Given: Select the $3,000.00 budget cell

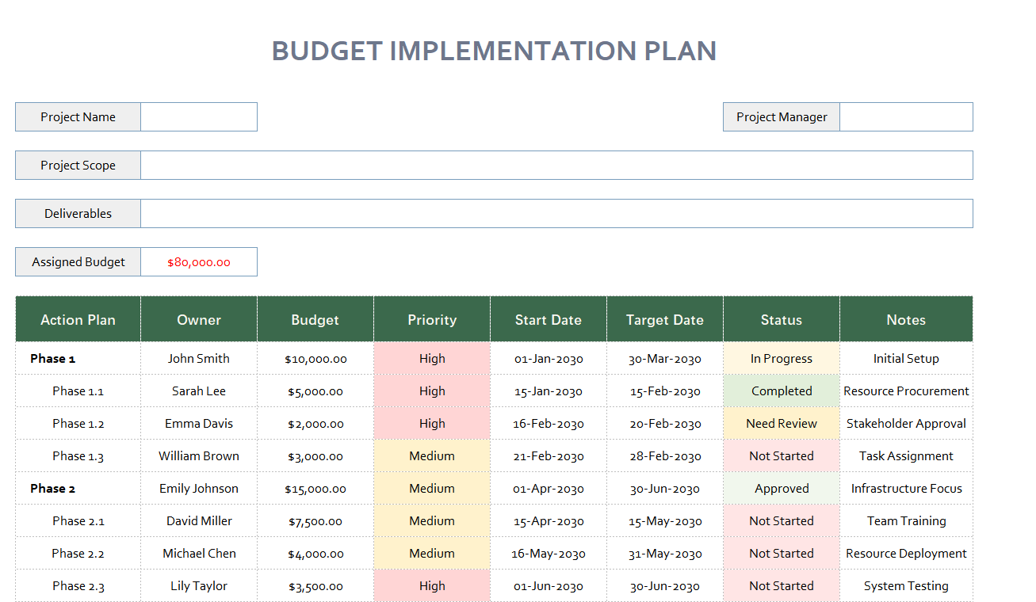Looking at the screenshot, I should click(315, 455).
